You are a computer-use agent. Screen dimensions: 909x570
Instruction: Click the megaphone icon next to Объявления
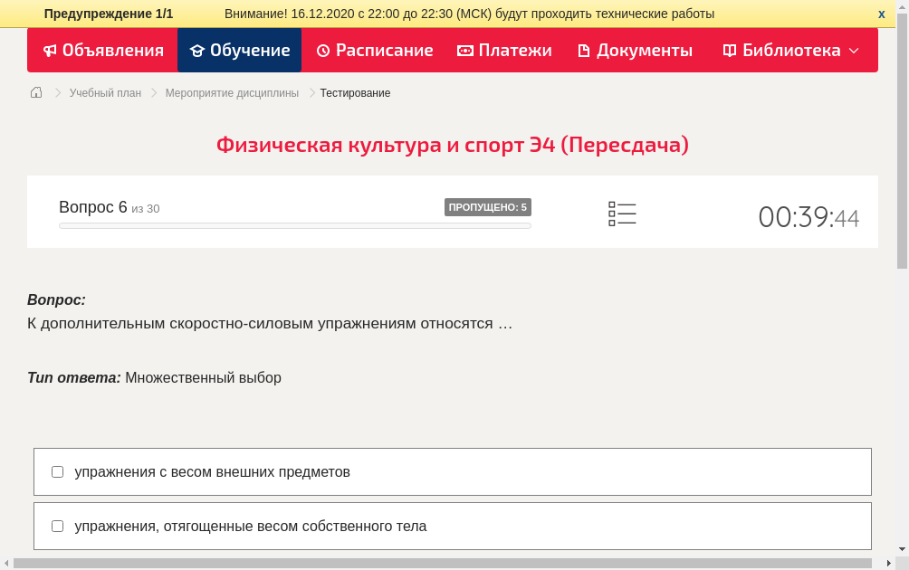coord(50,50)
